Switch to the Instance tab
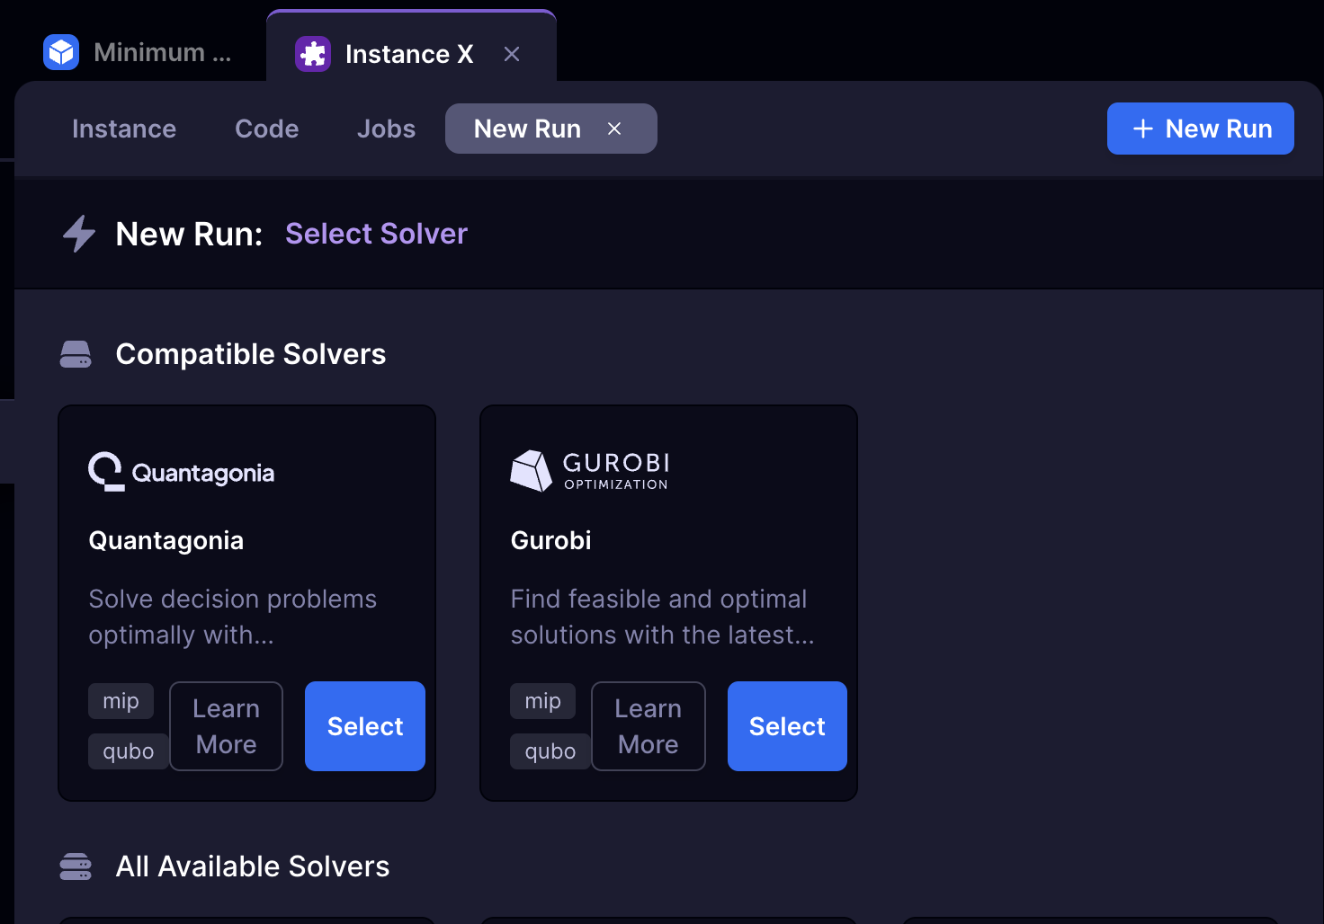 point(124,129)
